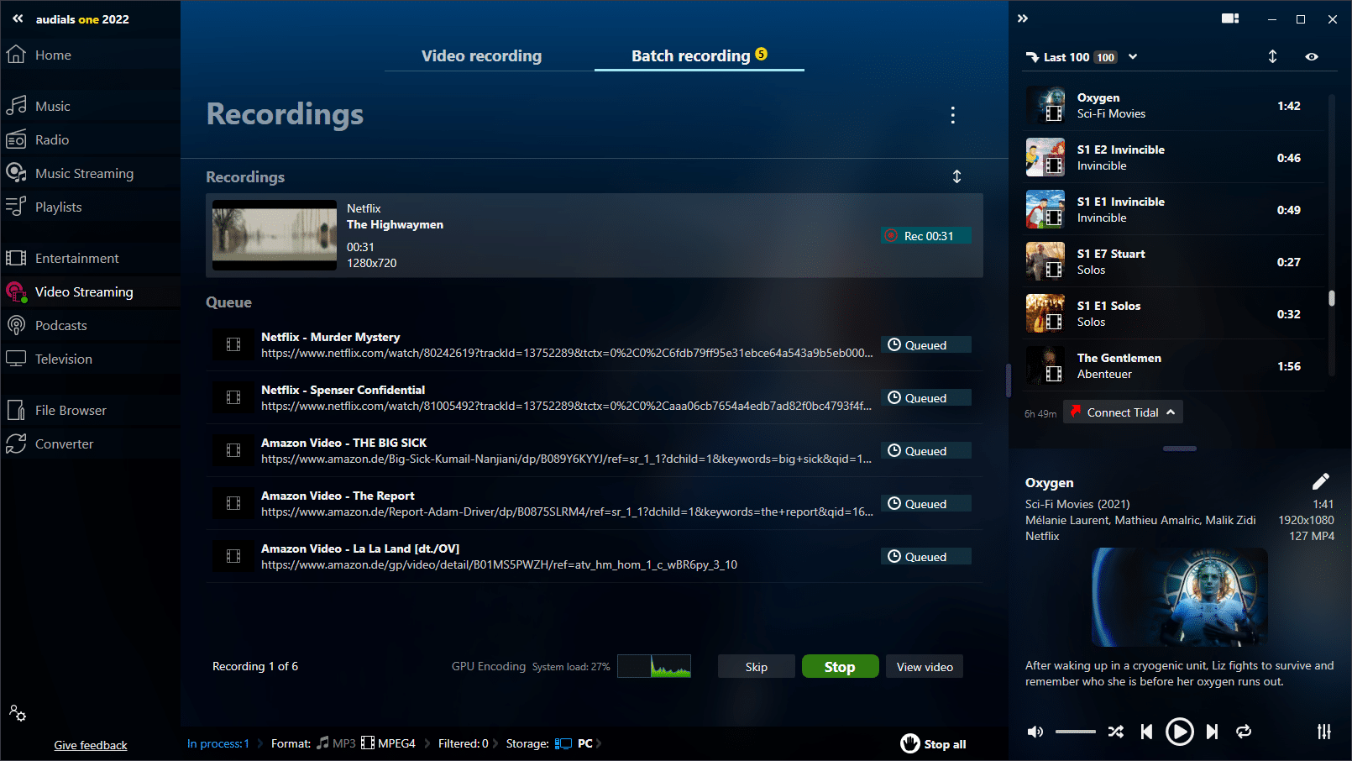Open Format MP3 MPEG4 selector
The height and width of the screenshot is (761, 1352).
point(343,743)
